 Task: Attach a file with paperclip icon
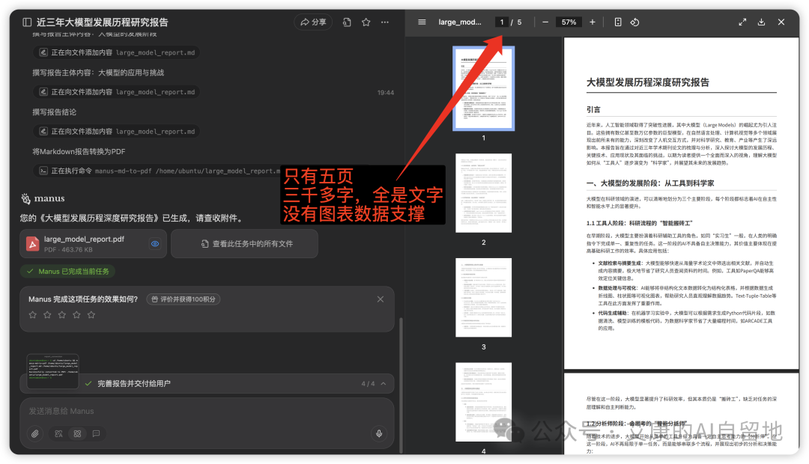[34, 433]
